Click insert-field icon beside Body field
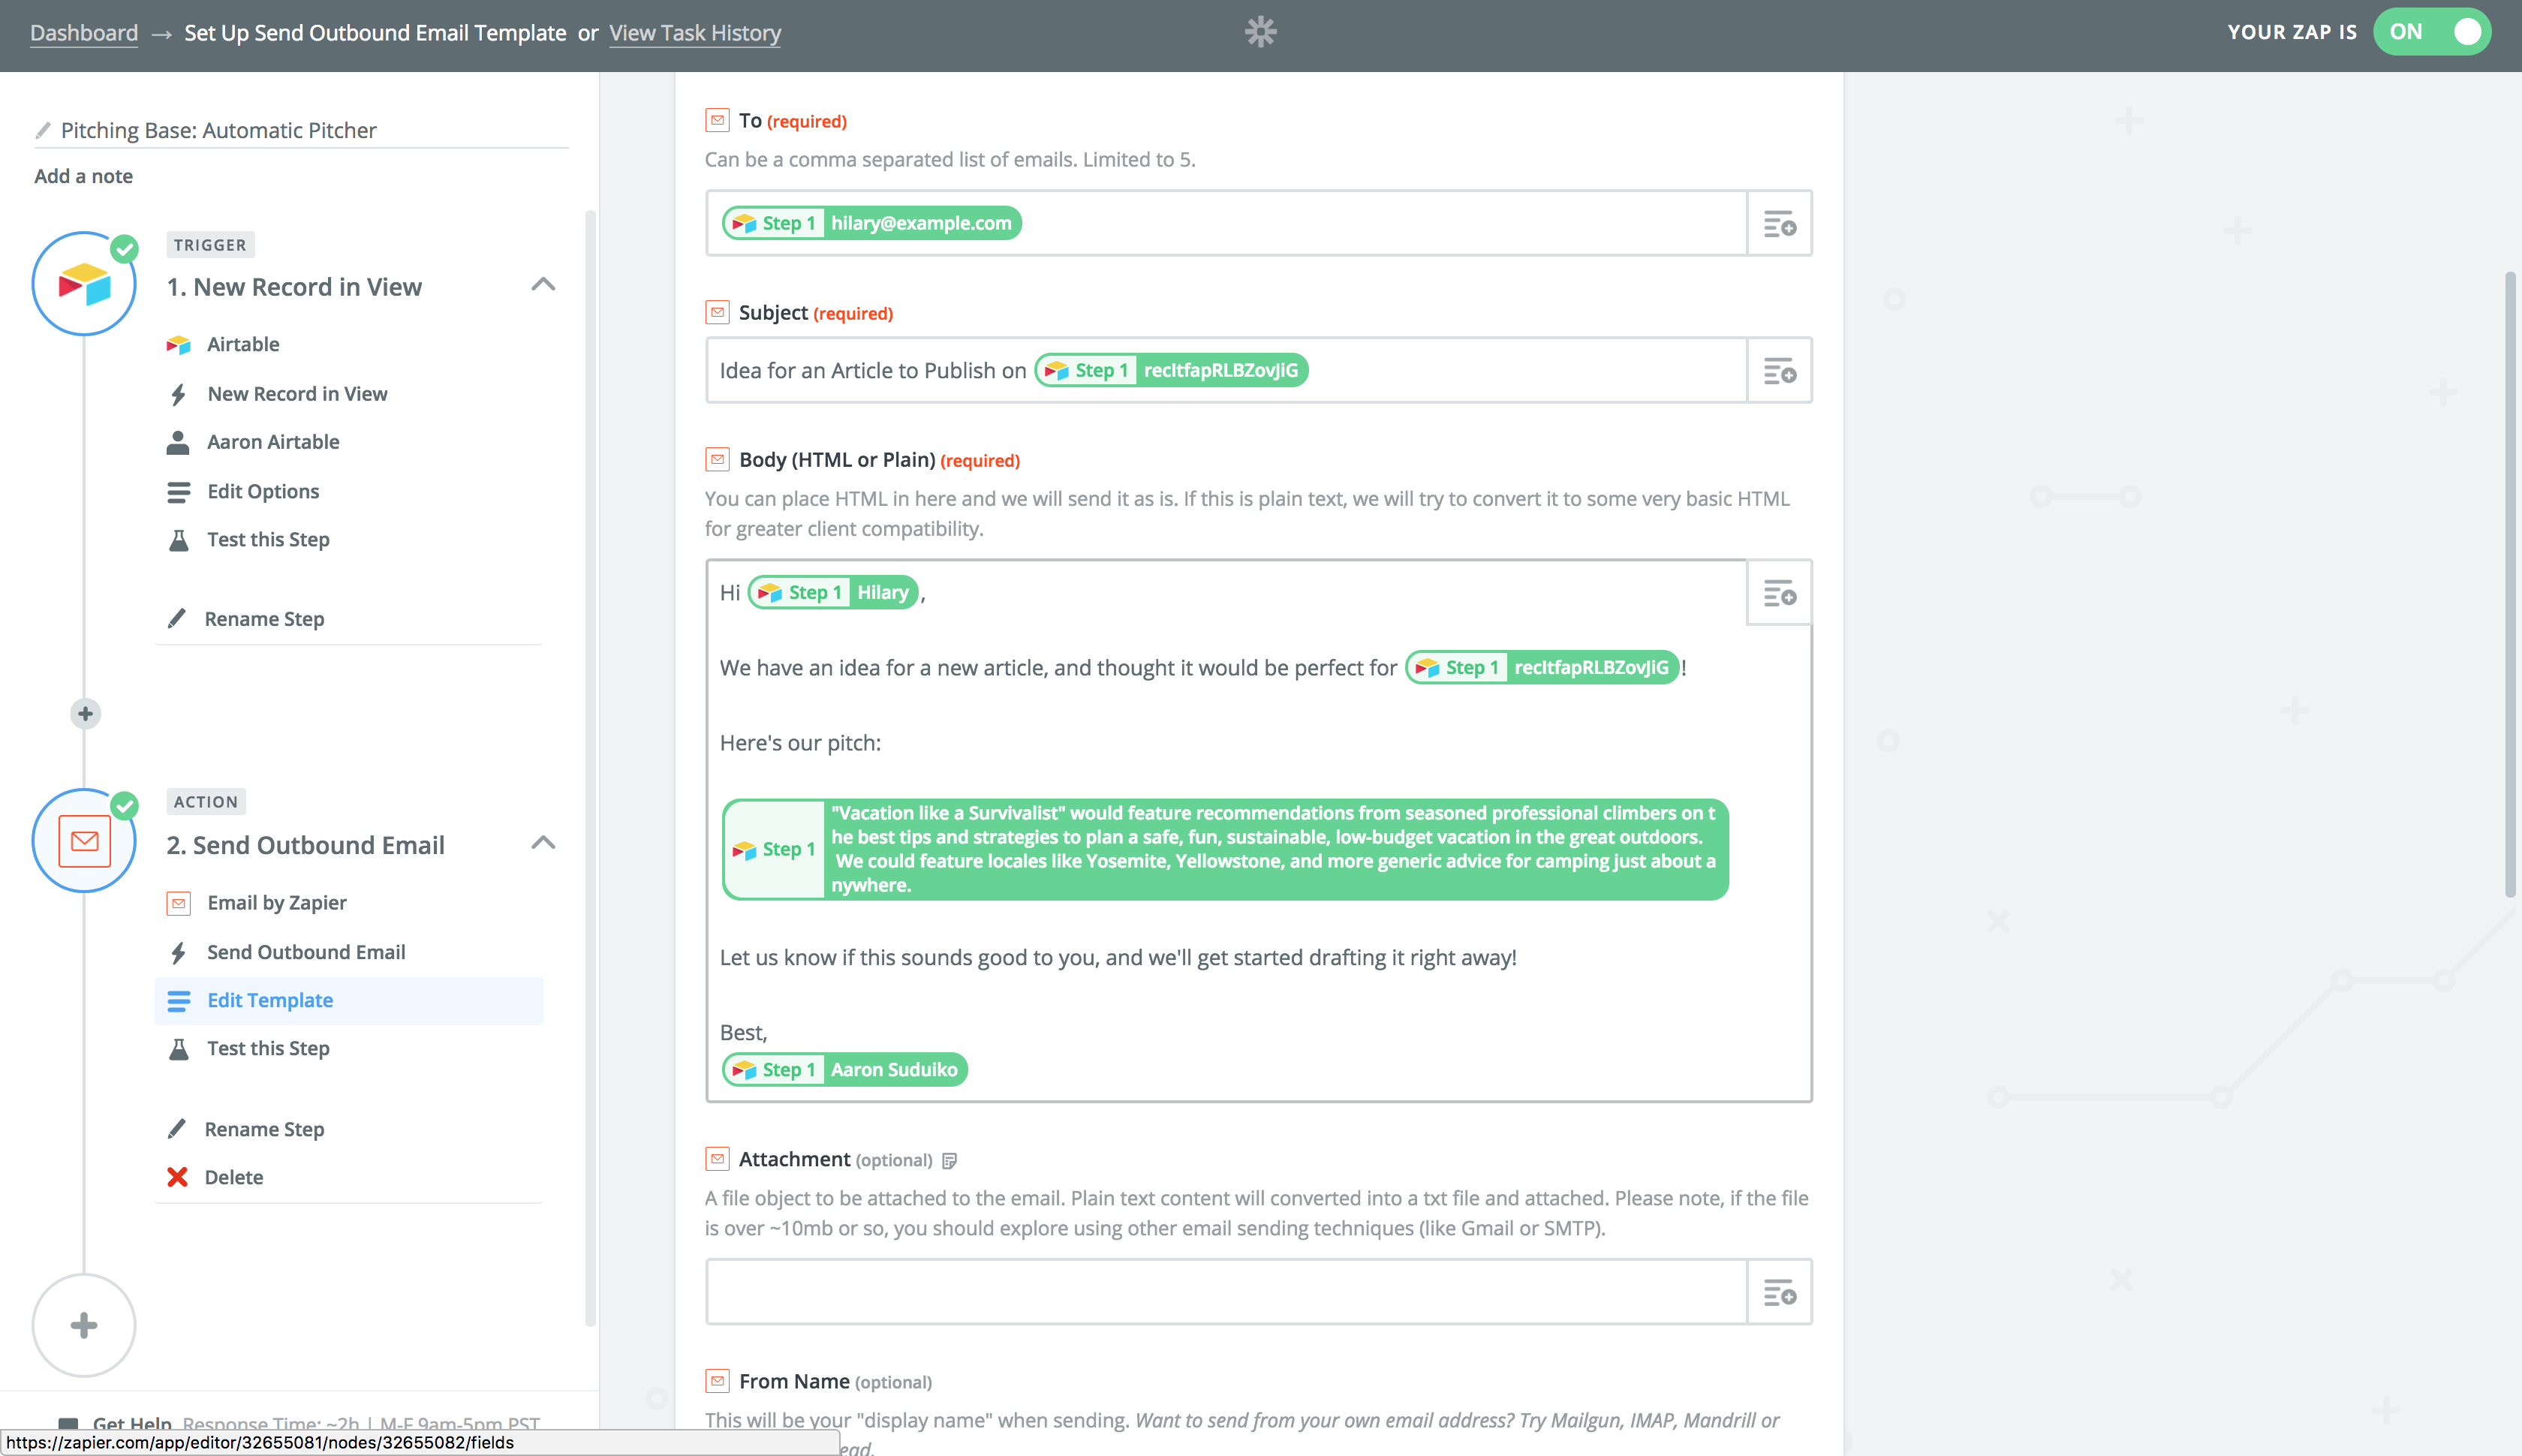This screenshot has width=2522, height=1456. click(x=1779, y=593)
